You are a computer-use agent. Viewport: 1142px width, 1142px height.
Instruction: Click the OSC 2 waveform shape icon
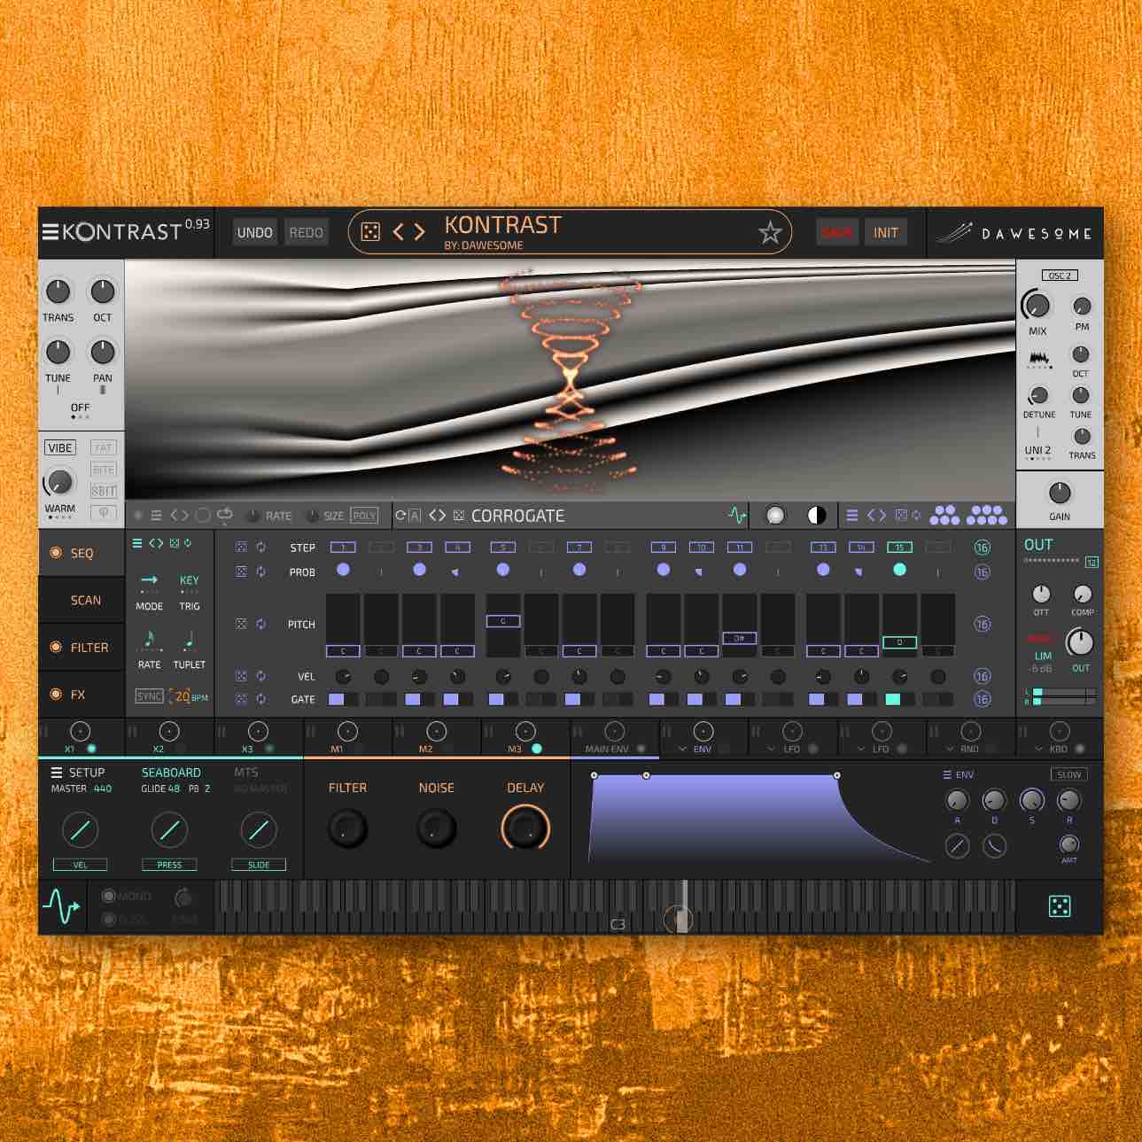pos(1039,360)
